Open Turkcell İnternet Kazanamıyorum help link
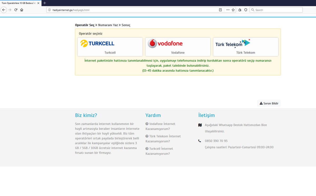This screenshot has height=196, width=316. [159, 151]
